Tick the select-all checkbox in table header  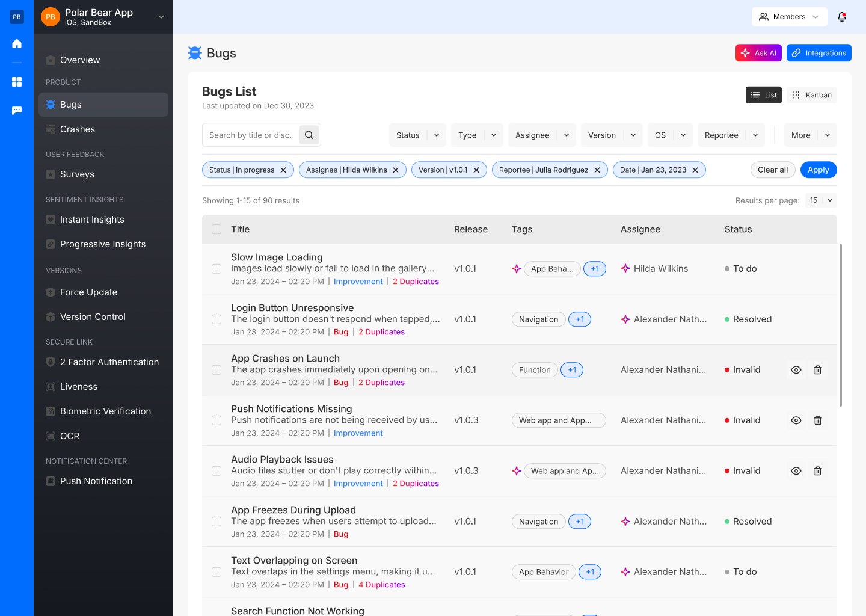coord(216,229)
